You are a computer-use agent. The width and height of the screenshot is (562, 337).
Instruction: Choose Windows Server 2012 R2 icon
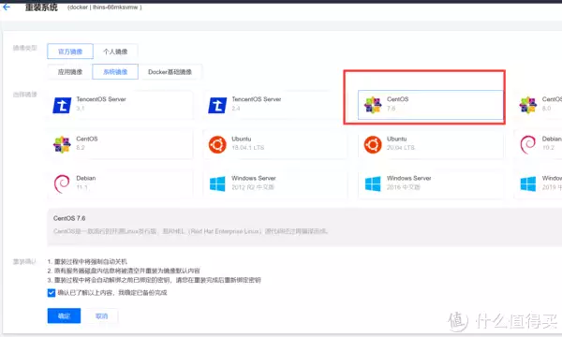tap(217, 184)
